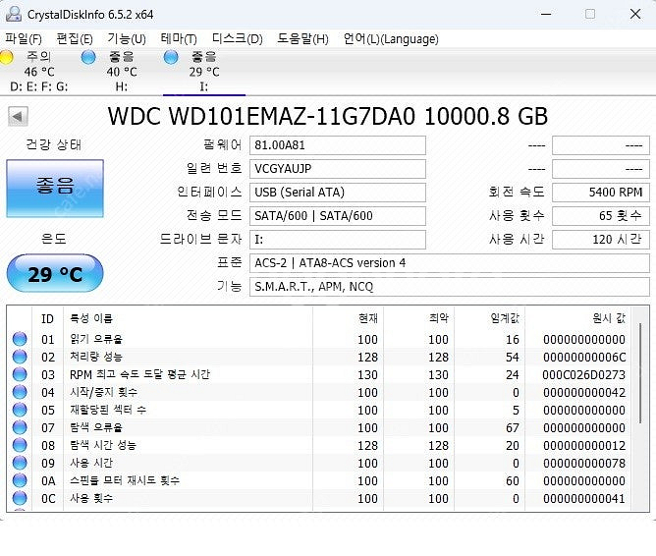Screen dimensions: 656x556
Task: Click the transfer mode field SATA/600
Action: [338, 216]
